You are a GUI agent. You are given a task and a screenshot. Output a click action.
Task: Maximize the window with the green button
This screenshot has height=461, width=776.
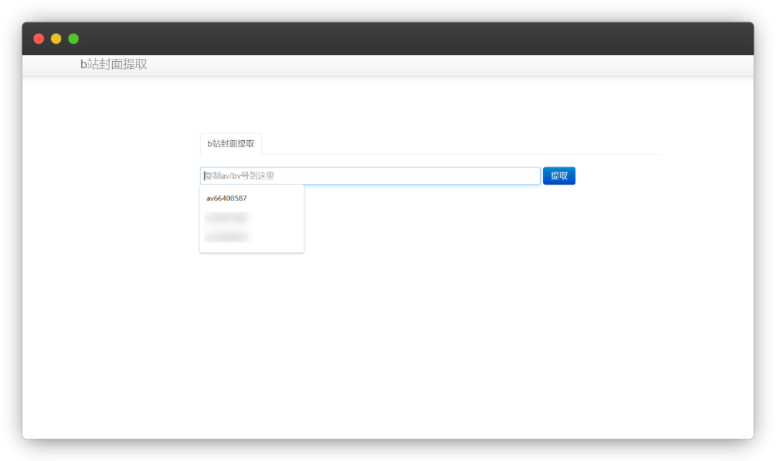click(73, 39)
